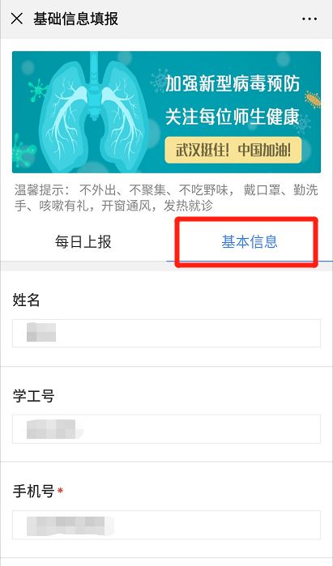Click the red required asterisk beside 手机号

60,490
